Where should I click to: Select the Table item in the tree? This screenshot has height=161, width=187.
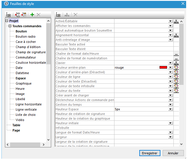coord(16,125)
